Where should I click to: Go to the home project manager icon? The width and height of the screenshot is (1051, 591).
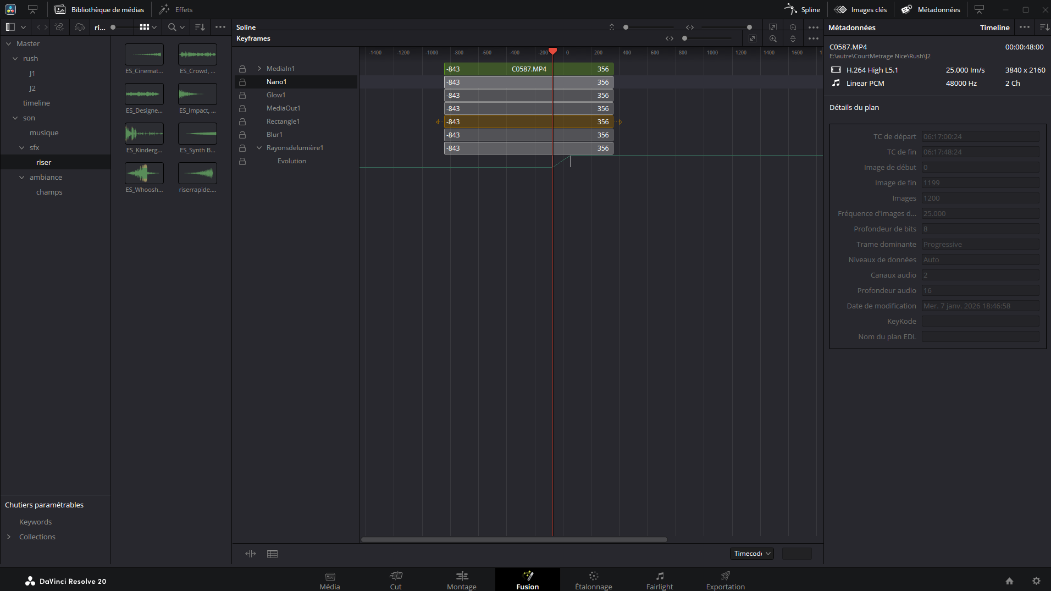click(x=1009, y=581)
